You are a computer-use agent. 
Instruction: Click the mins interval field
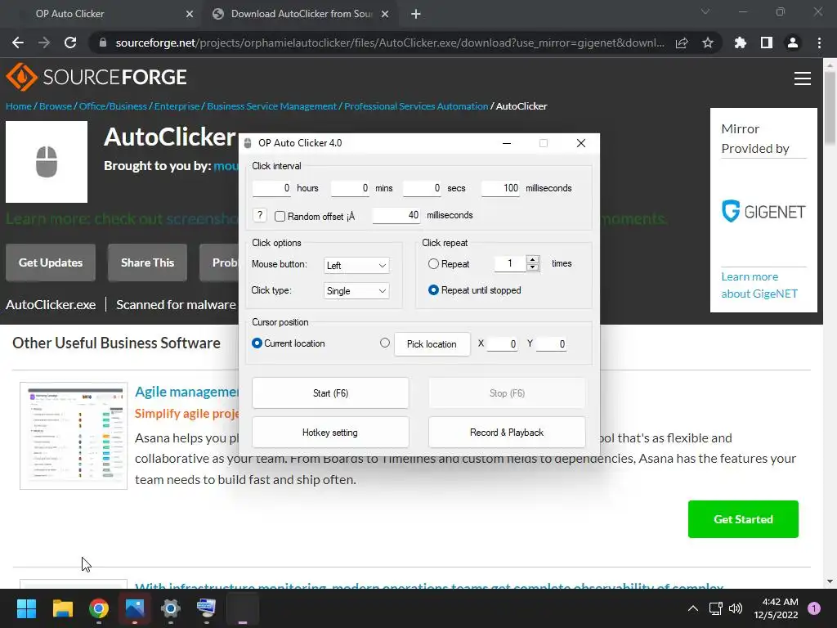click(350, 188)
